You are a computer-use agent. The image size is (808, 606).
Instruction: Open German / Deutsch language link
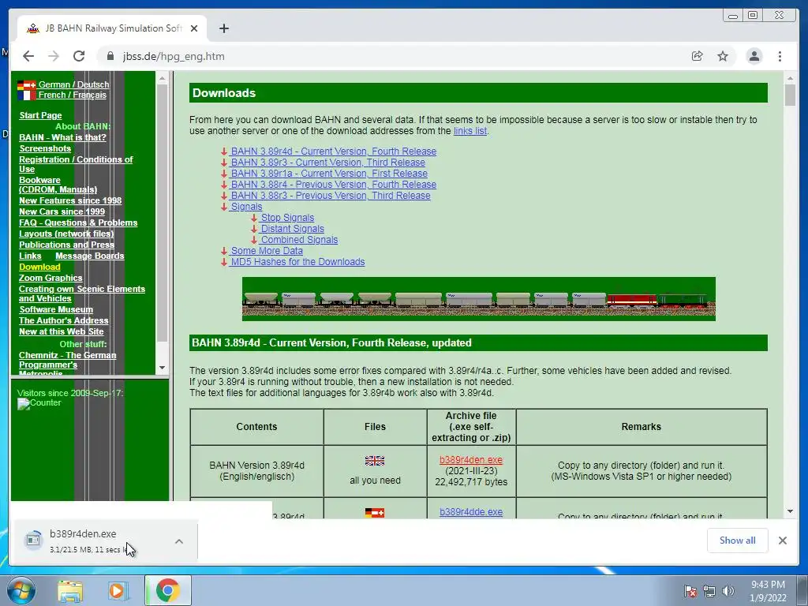(73, 84)
